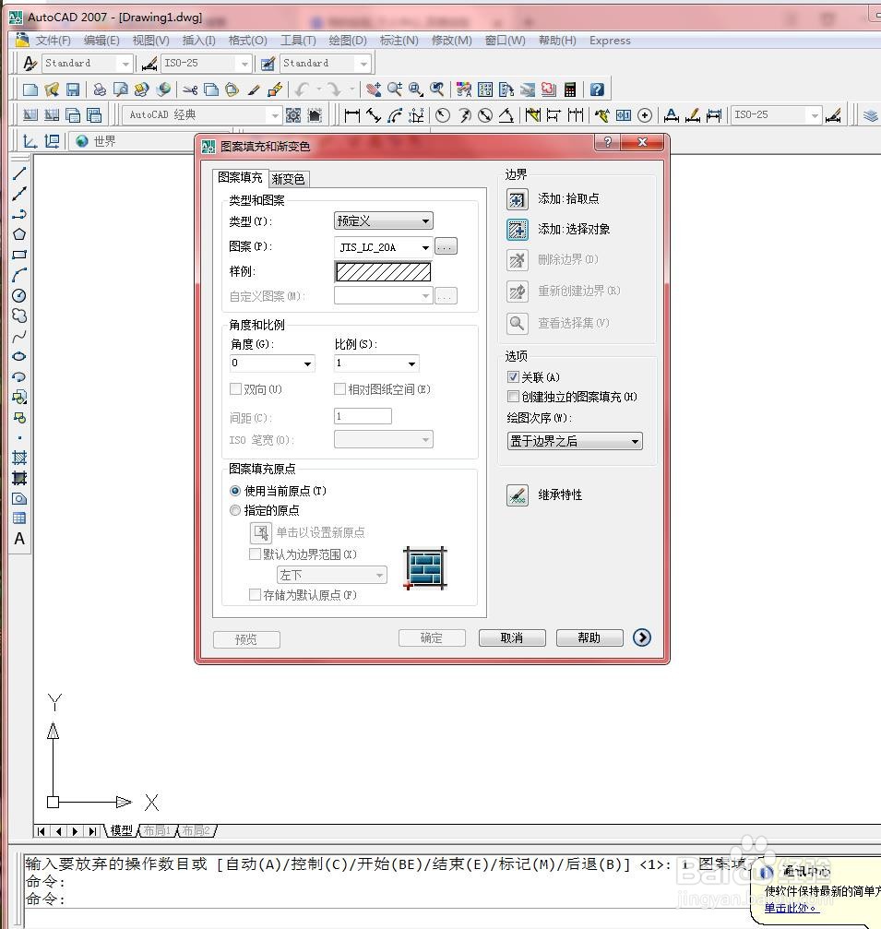The height and width of the screenshot is (929, 881).
Task: Click the Cut scissors icon in toolbar
Action: [x=190, y=89]
